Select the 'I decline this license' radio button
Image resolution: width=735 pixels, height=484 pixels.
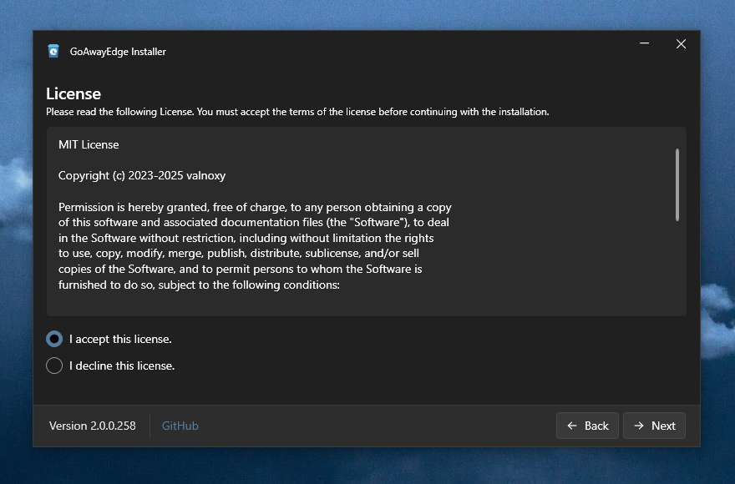pos(54,366)
